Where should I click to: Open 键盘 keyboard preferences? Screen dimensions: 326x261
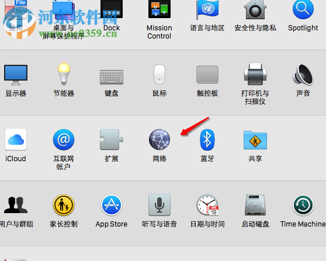click(x=112, y=76)
